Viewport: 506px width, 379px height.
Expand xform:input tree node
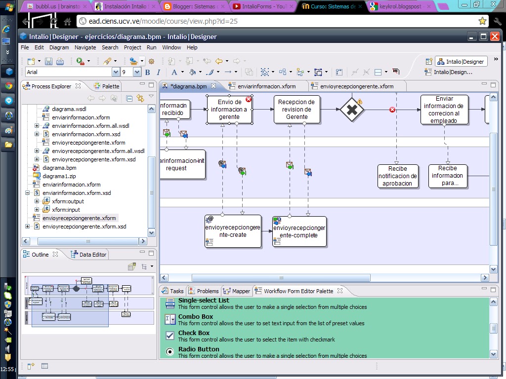click(37, 209)
